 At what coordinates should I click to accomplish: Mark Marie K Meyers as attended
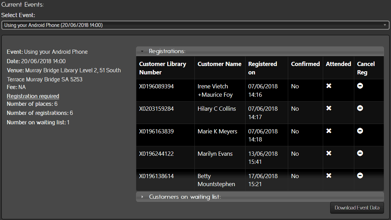329,131
